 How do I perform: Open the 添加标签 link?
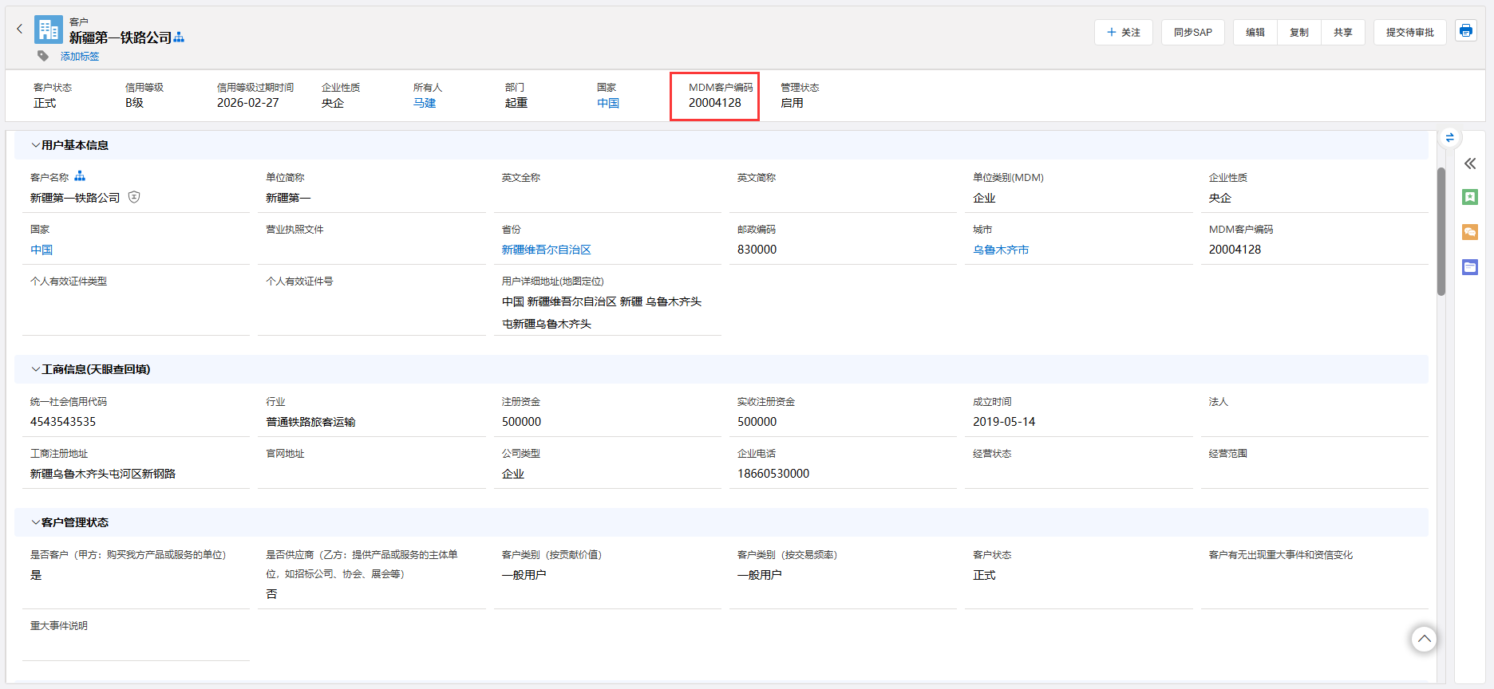80,57
